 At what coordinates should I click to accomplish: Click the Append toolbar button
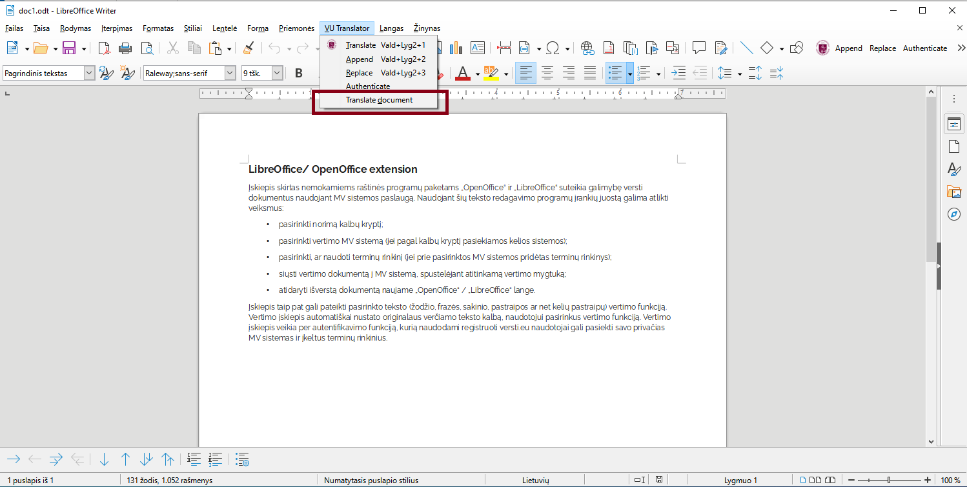(x=849, y=48)
